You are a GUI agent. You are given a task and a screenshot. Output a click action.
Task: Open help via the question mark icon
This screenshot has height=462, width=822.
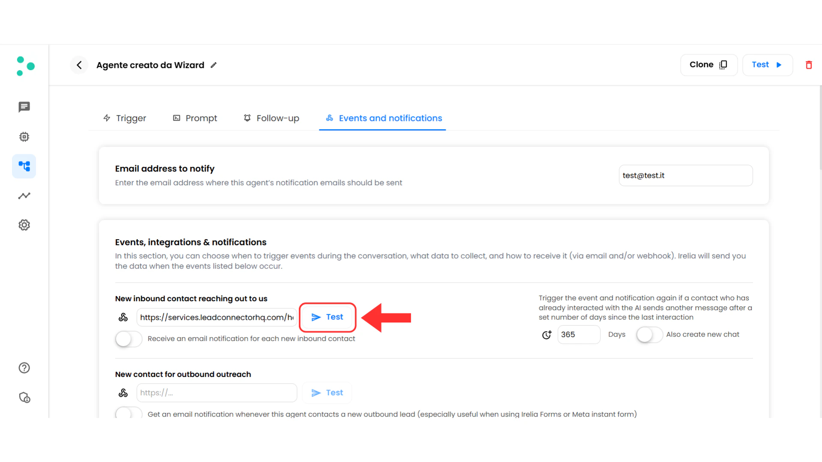[x=24, y=367]
